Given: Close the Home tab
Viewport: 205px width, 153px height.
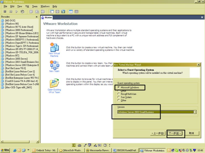Looking at the screenshot, I should [x=202, y=17].
